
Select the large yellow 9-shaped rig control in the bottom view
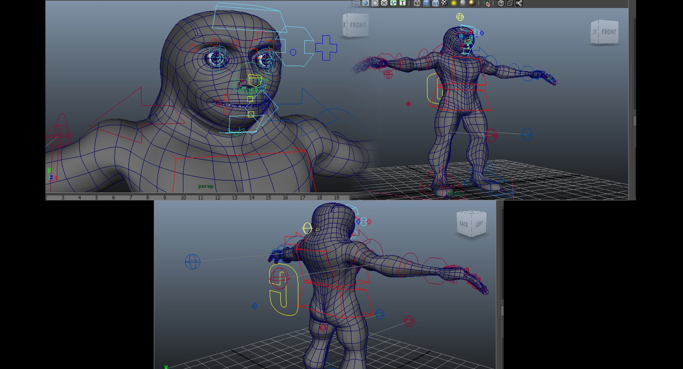point(284,290)
